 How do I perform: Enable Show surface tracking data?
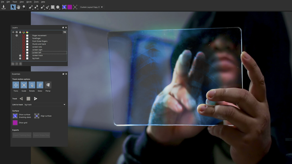[15, 116]
